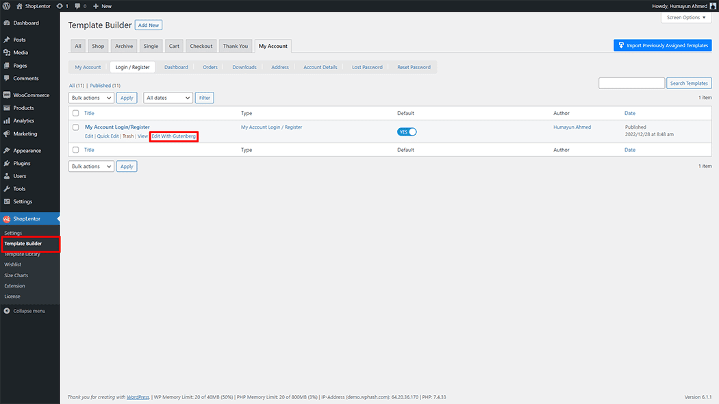The image size is (719, 404).
Task: Expand the Screen Options panel
Action: click(685, 17)
